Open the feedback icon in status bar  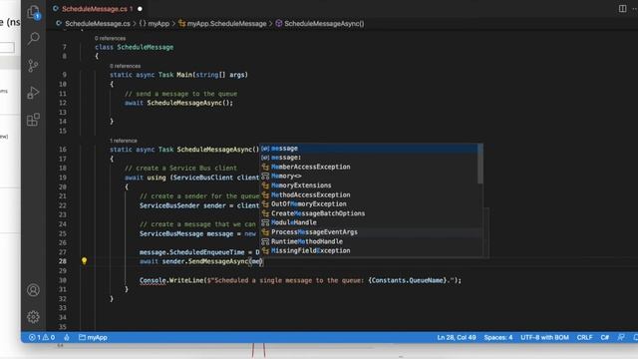[x=621, y=337]
